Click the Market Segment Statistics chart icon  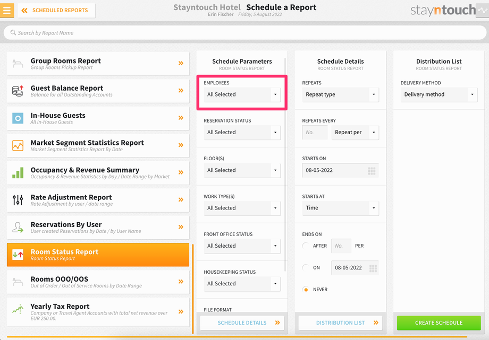(x=18, y=145)
